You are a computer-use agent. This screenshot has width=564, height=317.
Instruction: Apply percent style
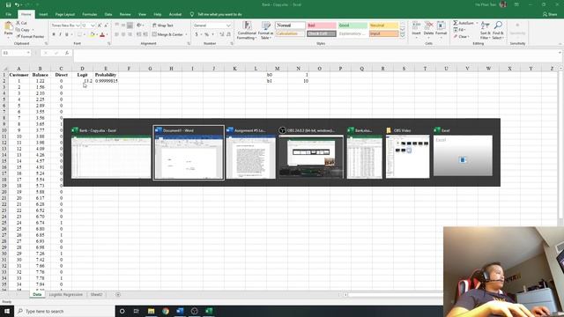pyautogui.click(x=206, y=34)
